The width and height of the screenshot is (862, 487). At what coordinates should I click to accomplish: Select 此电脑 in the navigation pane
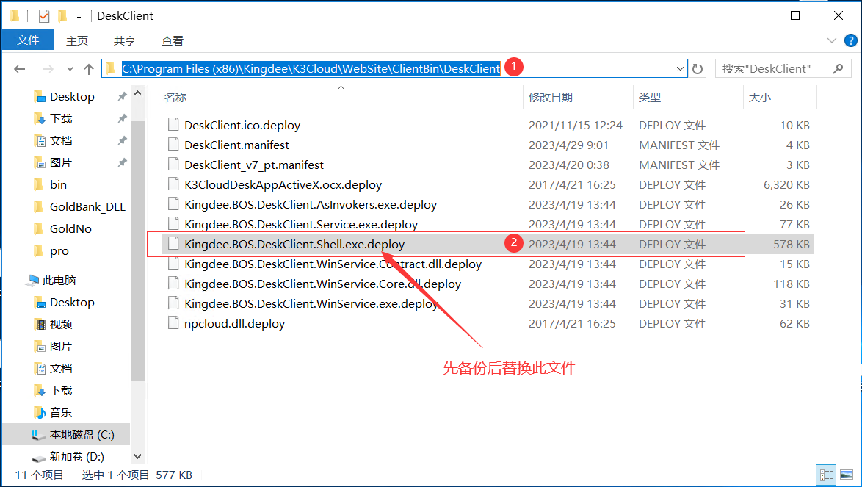coord(59,281)
